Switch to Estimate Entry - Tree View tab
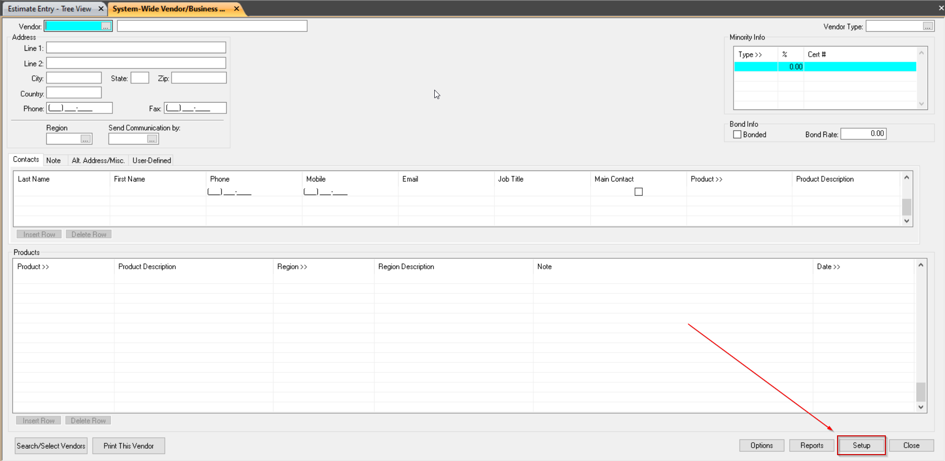This screenshot has width=945, height=461. [x=49, y=8]
